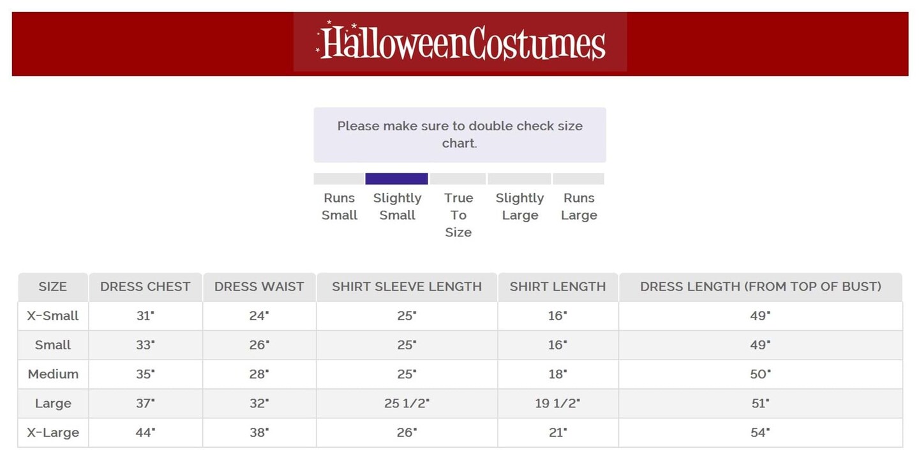Click the HalloweenCostumes logo
The image size is (919, 465).
click(x=460, y=43)
